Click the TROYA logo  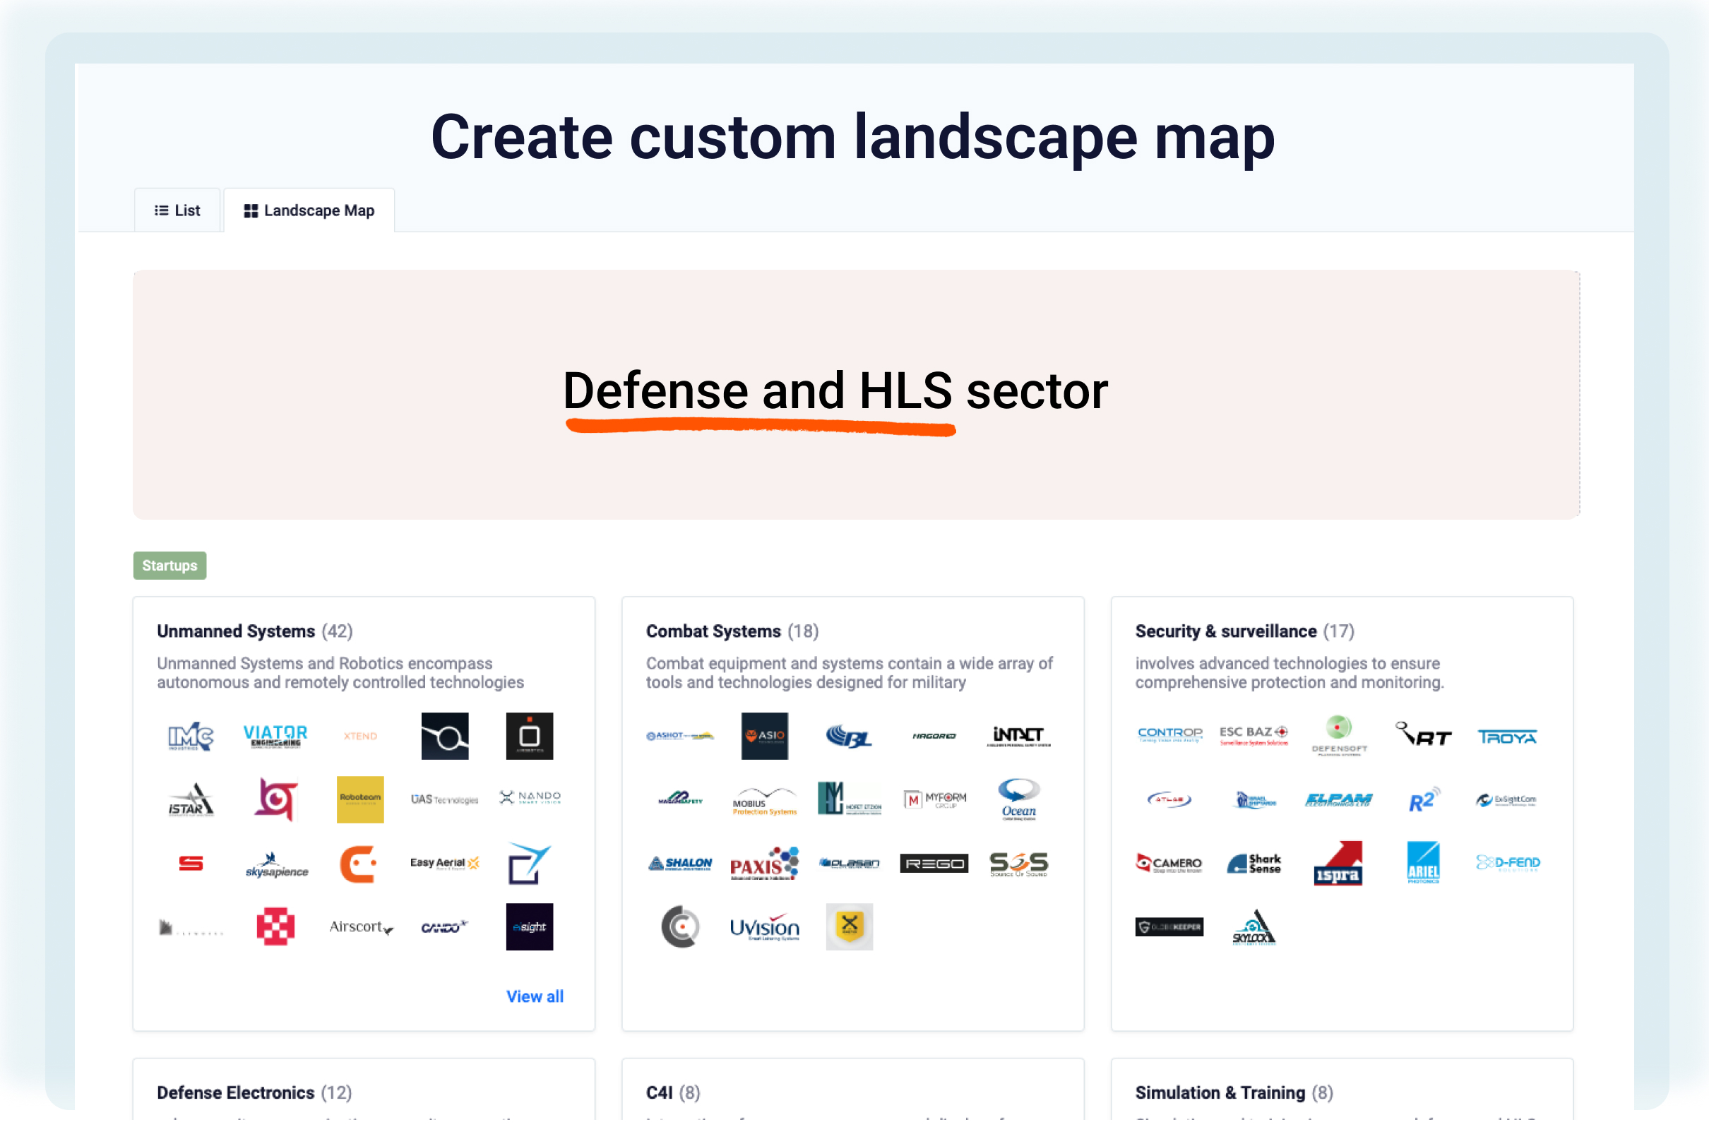point(1508,738)
